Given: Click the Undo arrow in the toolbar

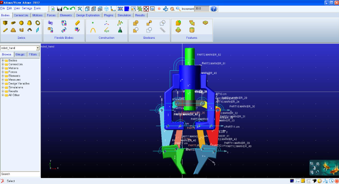Looking at the screenshot, I should pyautogui.click(x=66, y=9).
